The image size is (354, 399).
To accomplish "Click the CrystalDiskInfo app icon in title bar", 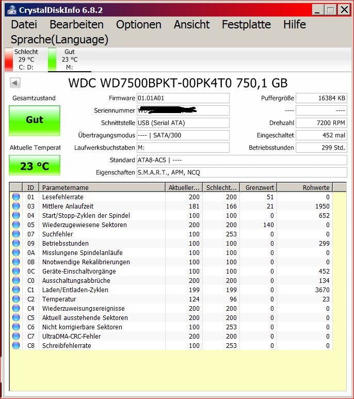I will click(x=12, y=10).
